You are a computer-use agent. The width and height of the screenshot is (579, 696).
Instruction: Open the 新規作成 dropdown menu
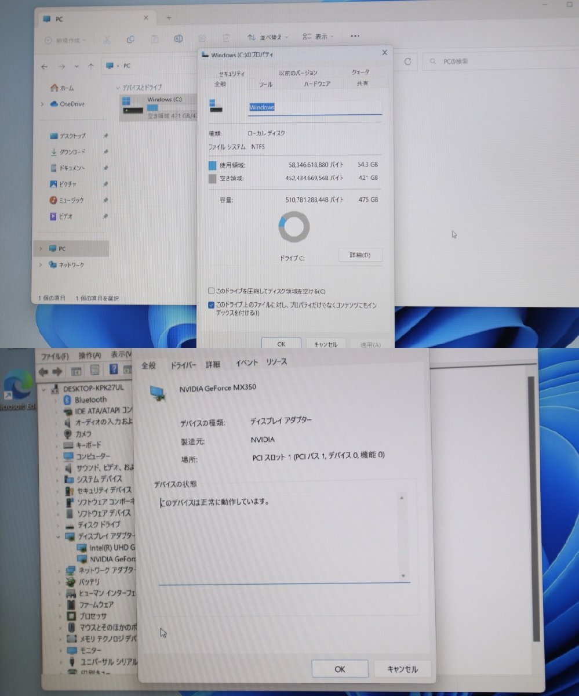[x=64, y=39]
